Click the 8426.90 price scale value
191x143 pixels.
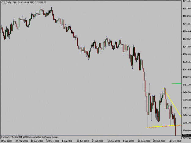(x=187, y=115)
